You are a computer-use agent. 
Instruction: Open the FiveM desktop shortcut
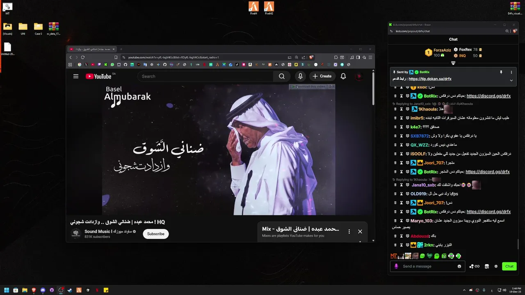[254, 8]
